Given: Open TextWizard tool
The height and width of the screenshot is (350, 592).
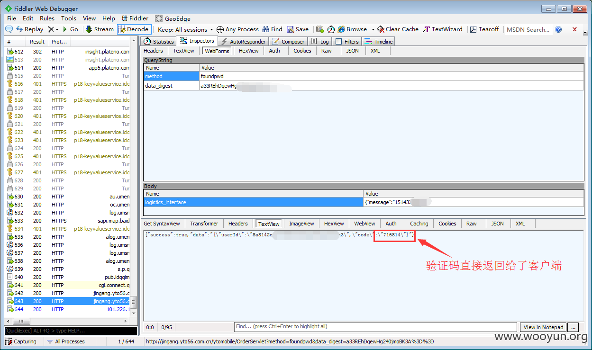Looking at the screenshot, I should [x=443, y=29].
